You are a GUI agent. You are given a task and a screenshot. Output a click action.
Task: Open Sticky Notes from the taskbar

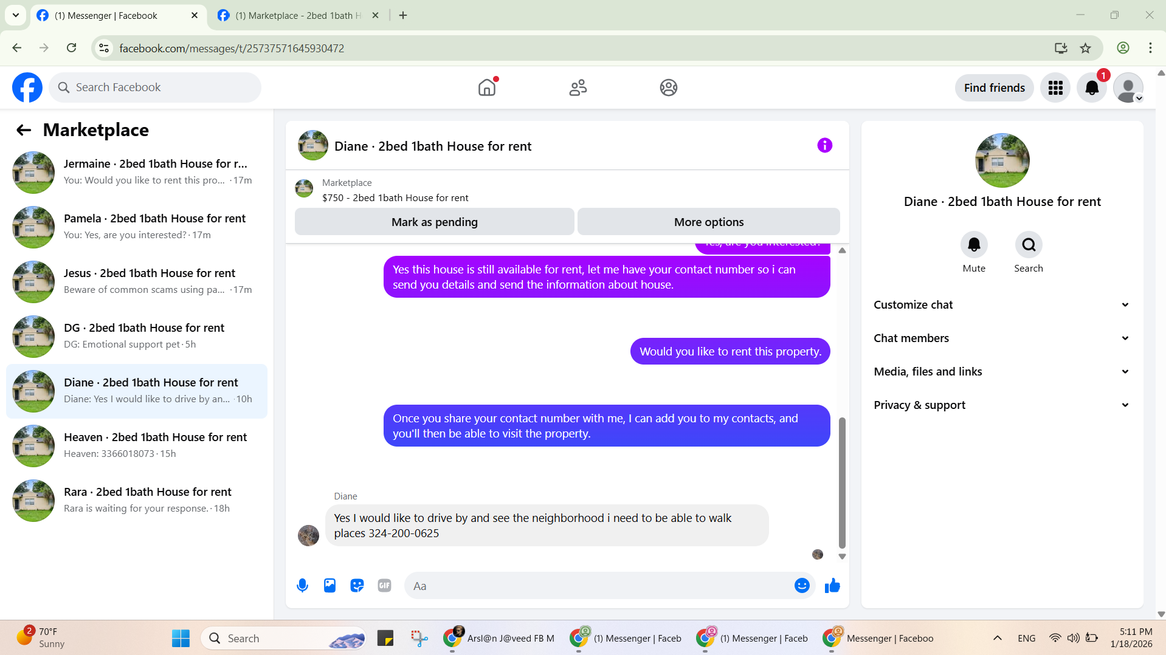point(385,638)
